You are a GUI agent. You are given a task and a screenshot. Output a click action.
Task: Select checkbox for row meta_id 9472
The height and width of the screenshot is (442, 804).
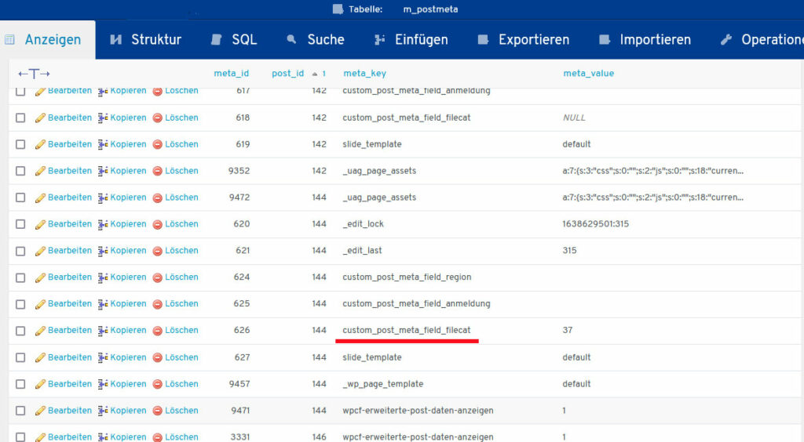tap(20, 197)
